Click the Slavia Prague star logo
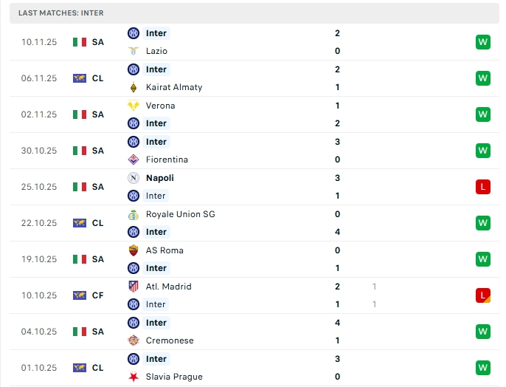The height and width of the screenshot is (387, 506). click(134, 377)
